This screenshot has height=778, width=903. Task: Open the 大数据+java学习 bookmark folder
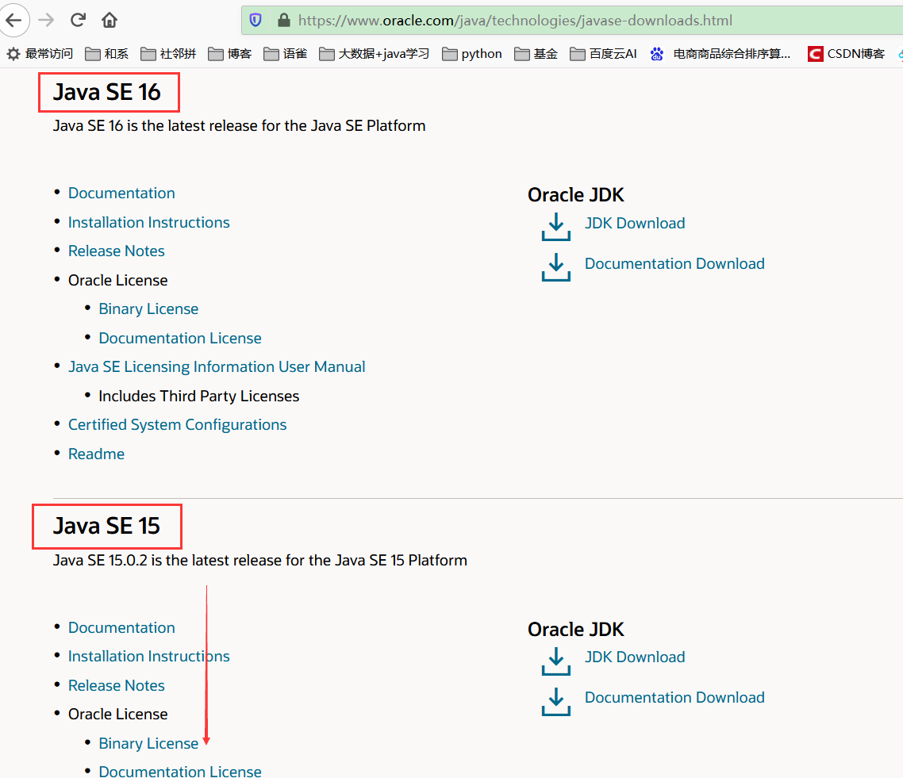[375, 53]
